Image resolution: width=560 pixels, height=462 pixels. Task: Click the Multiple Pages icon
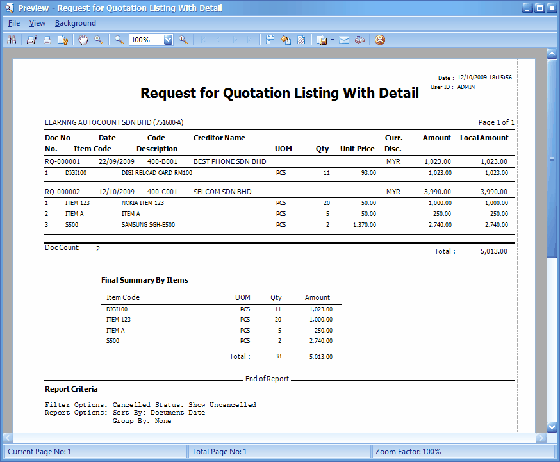270,40
